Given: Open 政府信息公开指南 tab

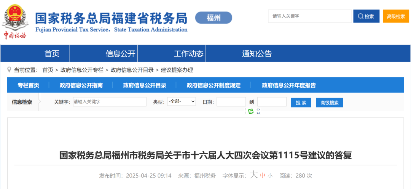Looking at the screenshot, I should click(81, 85).
